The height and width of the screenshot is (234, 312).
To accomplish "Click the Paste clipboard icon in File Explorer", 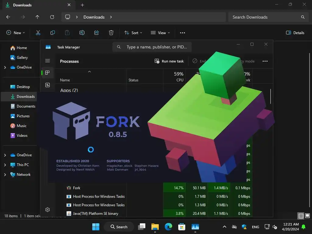I will point(67,33).
